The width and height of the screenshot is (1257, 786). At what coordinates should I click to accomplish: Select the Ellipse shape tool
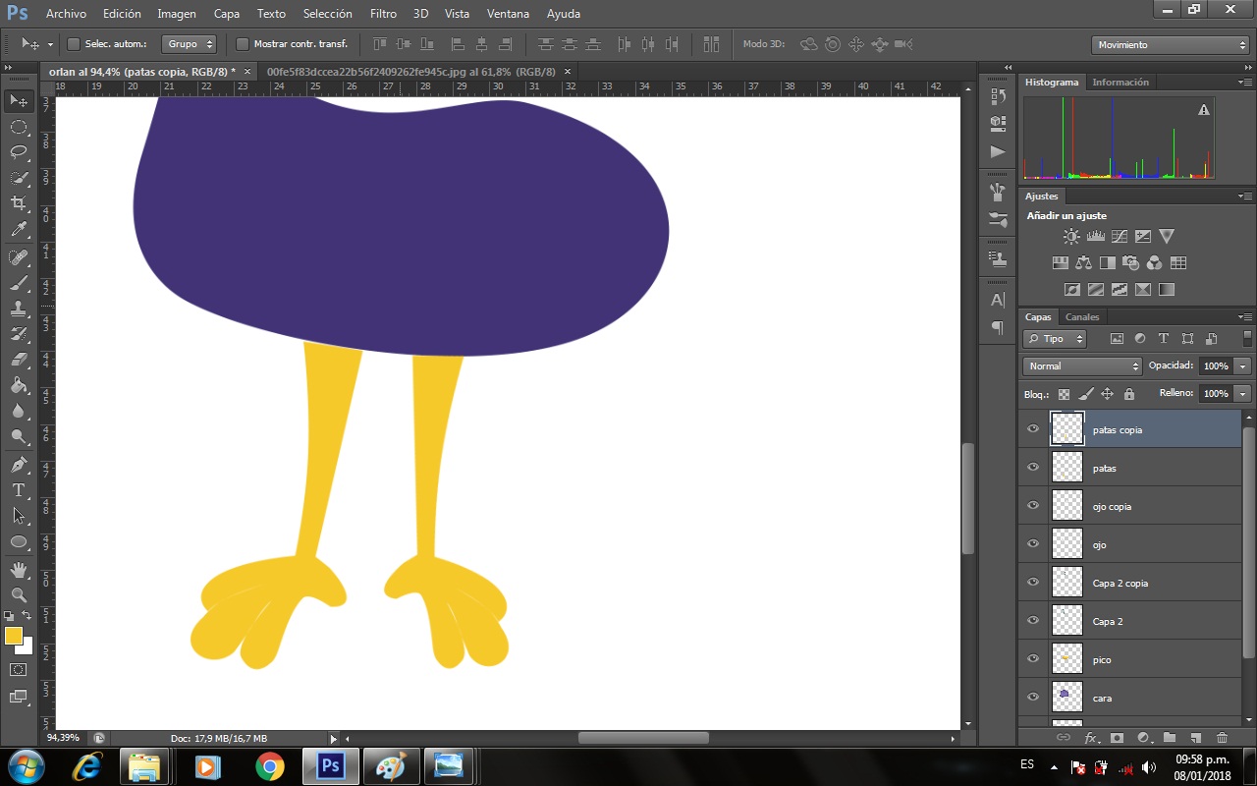19,541
